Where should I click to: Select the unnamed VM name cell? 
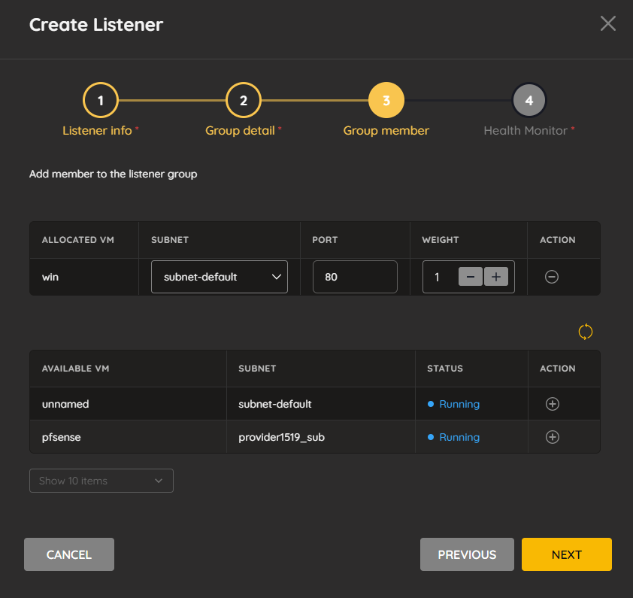pyautogui.click(x=65, y=404)
